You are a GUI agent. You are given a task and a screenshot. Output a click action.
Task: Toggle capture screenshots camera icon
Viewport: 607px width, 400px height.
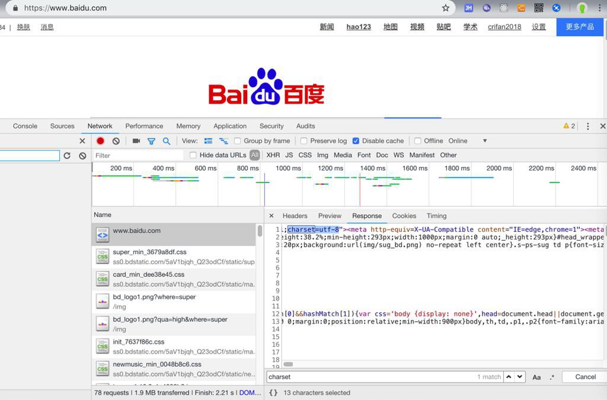tap(136, 141)
